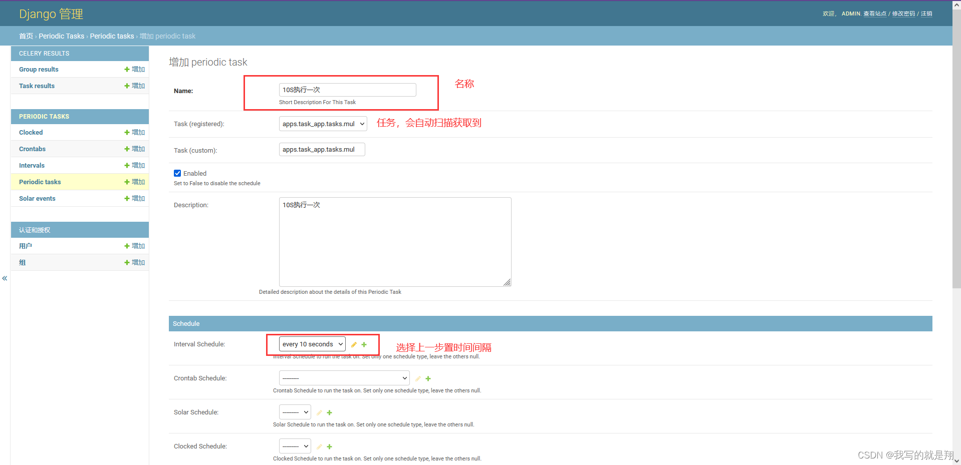Screen dimensions: 961x465
Task: Add new Crontab Schedule with plus icon
Action: pyautogui.click(x=428, y=378)
